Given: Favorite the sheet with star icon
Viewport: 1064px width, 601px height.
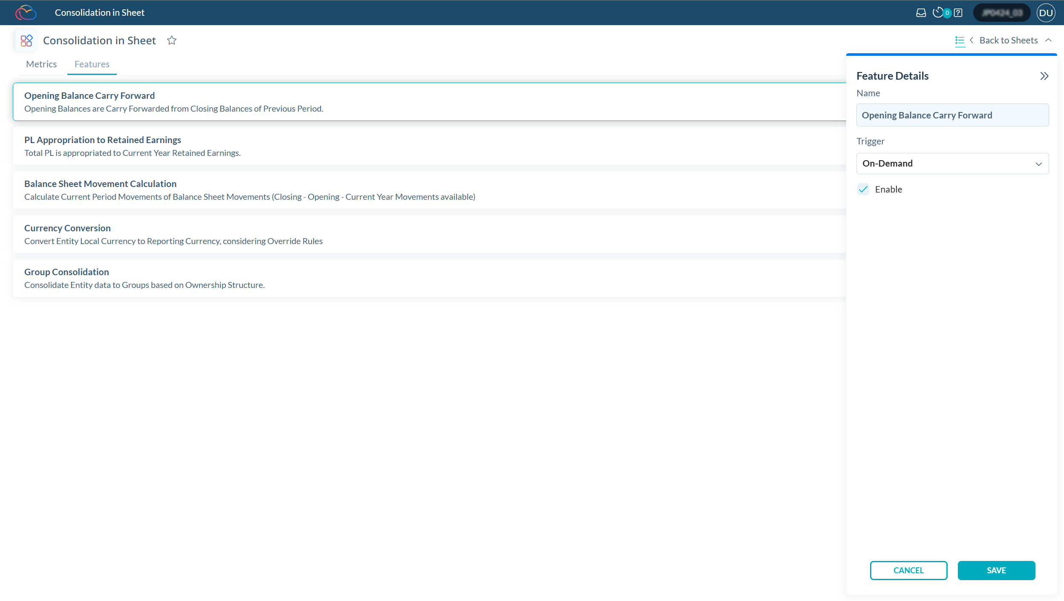Looking at the screenshot, I should (x=172, y=40).
